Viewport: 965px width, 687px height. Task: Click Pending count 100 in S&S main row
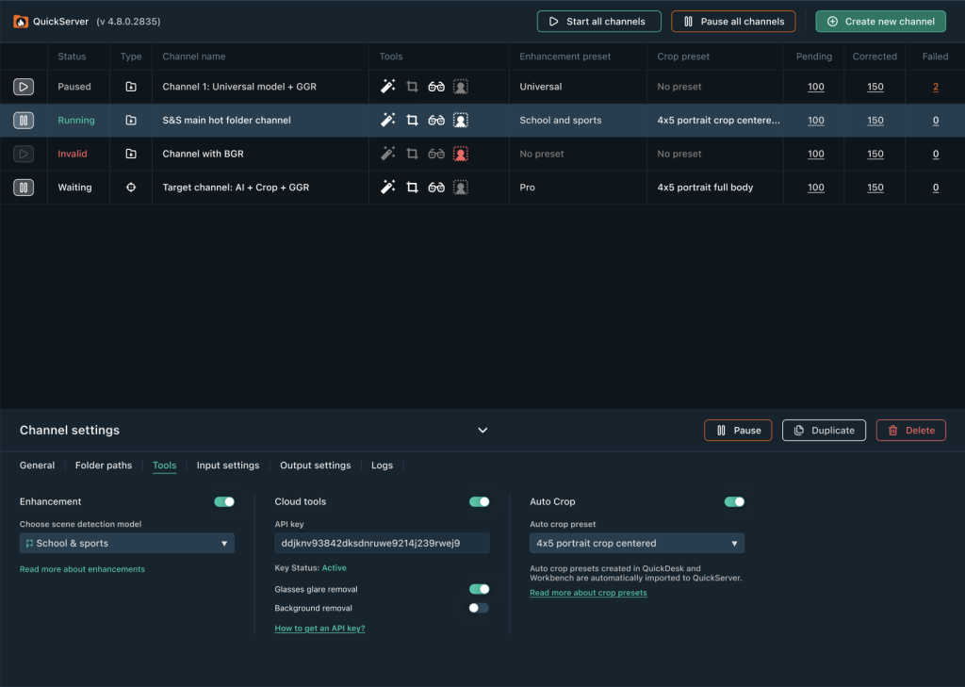point(815,121)
